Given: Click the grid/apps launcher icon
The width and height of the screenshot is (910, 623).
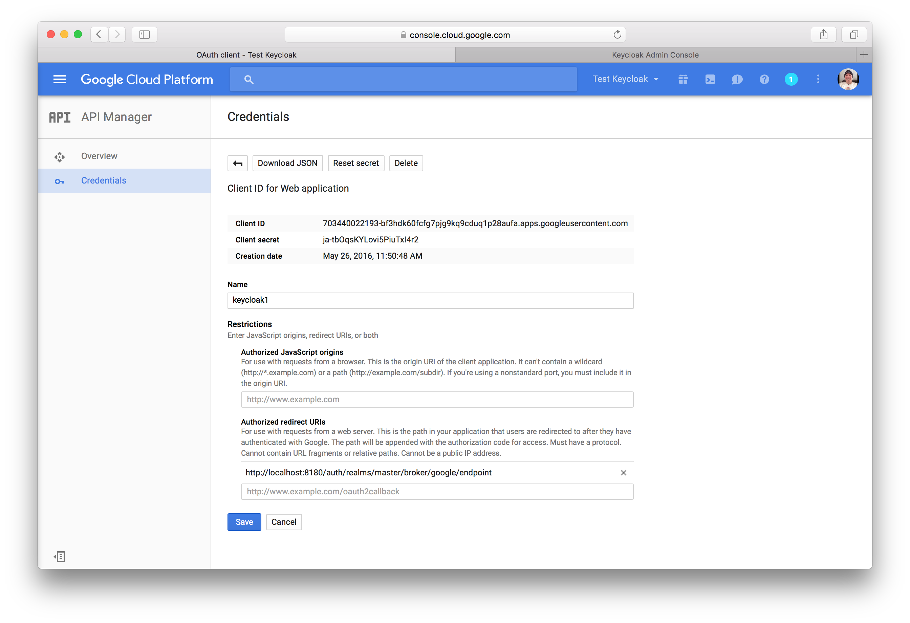Looking at the screenshot, I should pos(682,79).
